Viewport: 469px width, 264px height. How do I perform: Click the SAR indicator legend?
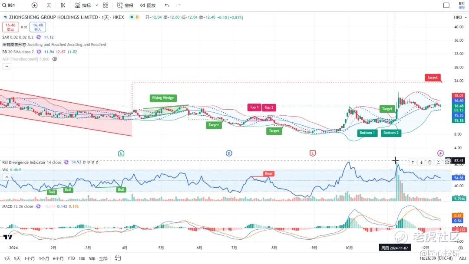point(18,37)
